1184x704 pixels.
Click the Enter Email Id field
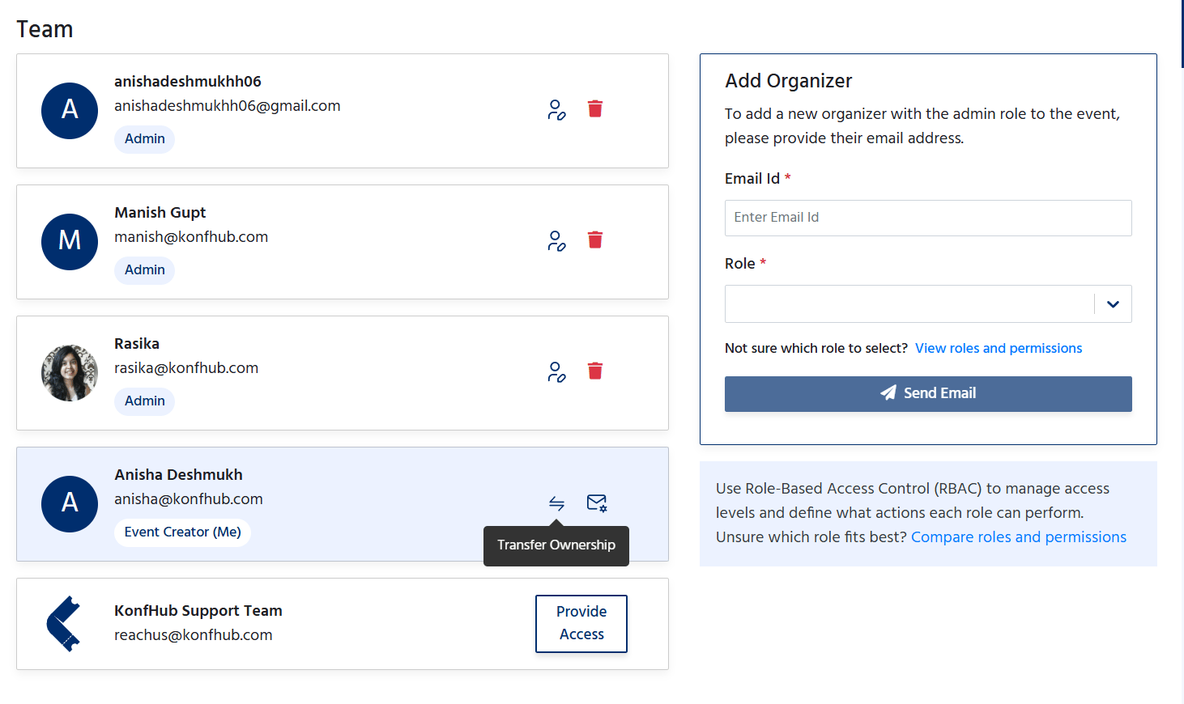[x=928, y=218]
